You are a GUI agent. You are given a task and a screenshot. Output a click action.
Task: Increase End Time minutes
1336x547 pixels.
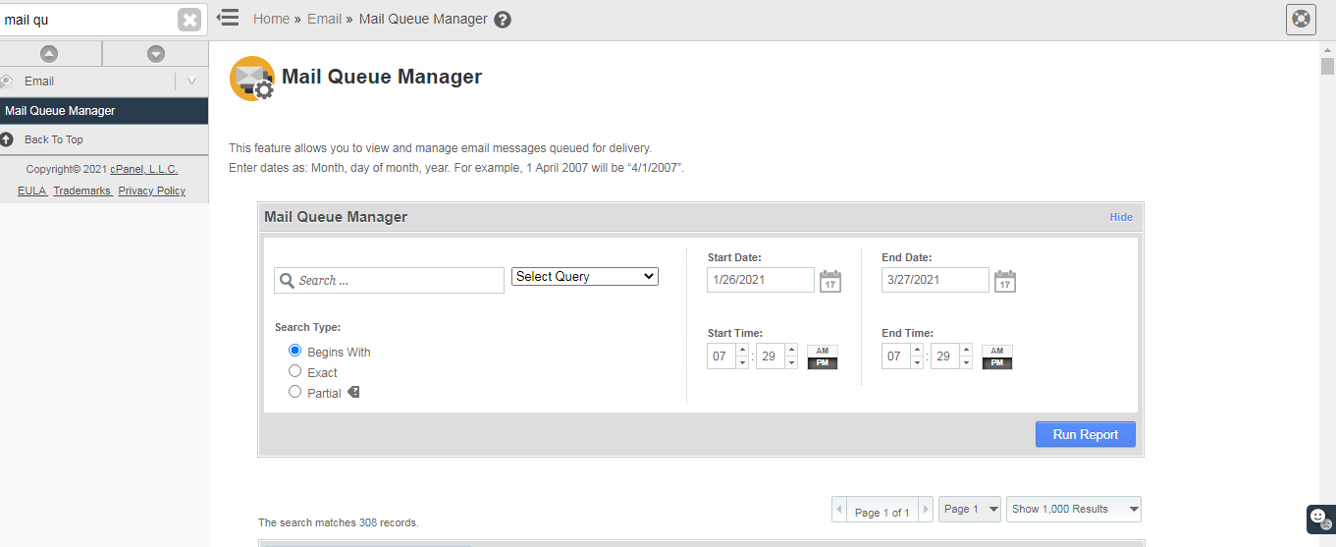point(966,350)
